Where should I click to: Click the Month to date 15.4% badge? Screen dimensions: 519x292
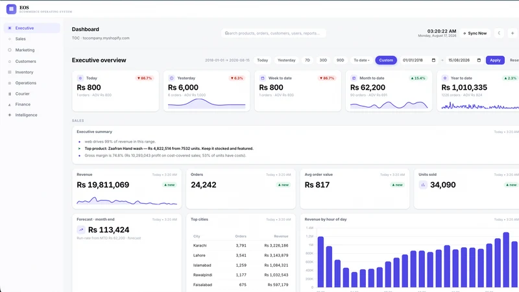418,78
